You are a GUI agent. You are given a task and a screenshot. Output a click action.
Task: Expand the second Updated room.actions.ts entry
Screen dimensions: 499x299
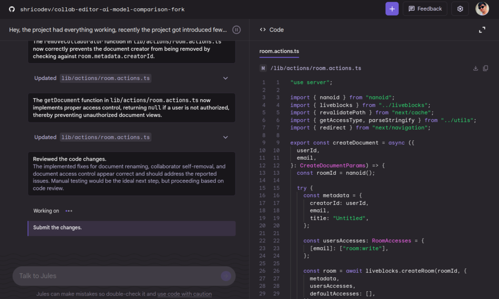[x=225, y=137]
